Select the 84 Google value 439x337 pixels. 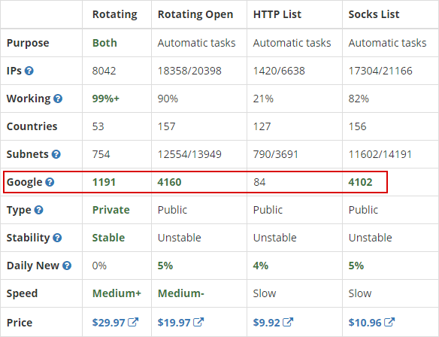pos(259,182)
